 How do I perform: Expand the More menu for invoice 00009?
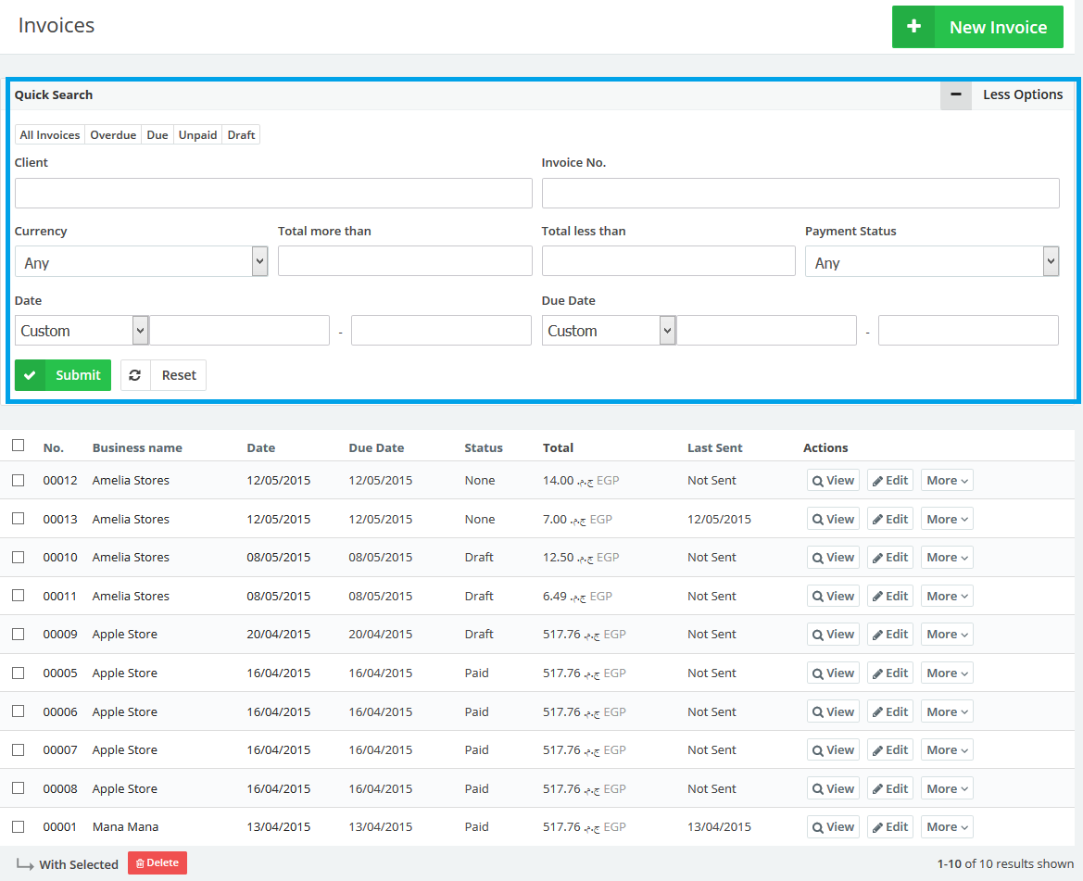(947, 635)
